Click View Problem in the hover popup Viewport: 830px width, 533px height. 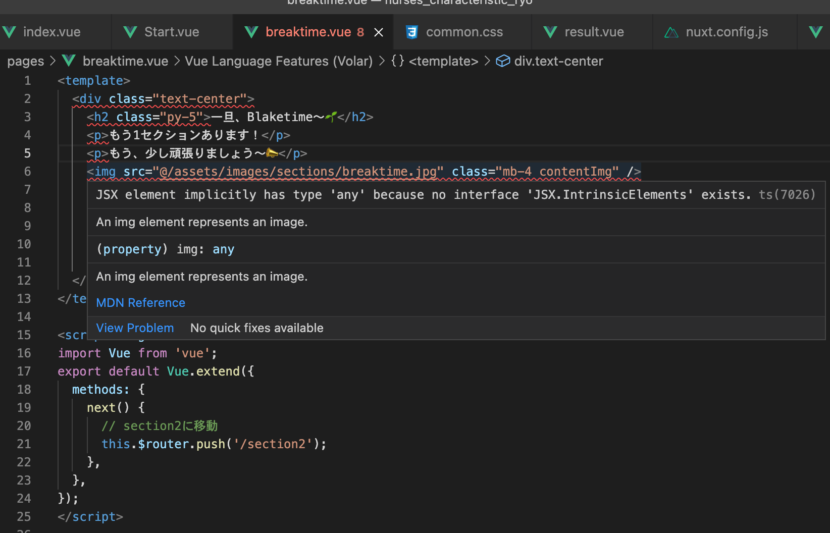click(135, 328)
